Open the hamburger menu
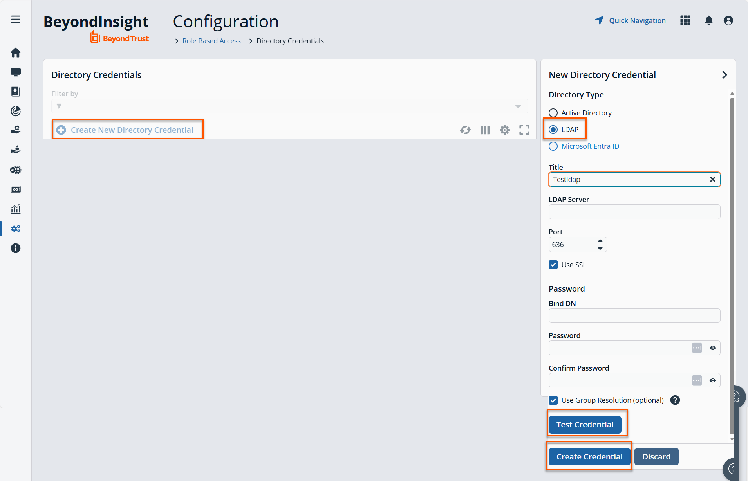The width and height of the screenshot is (748, 481). click(16, 20)
